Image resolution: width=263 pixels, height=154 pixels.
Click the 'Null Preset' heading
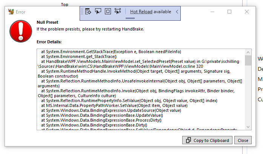point(48,22)
